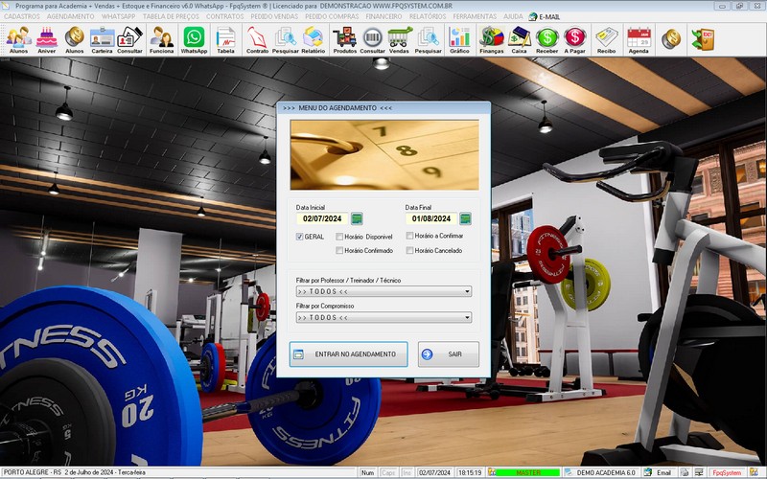Open the AGENDAMENTO menu
Screen dimensions: 767x479
pyautogui.click(x=71, y=16)
